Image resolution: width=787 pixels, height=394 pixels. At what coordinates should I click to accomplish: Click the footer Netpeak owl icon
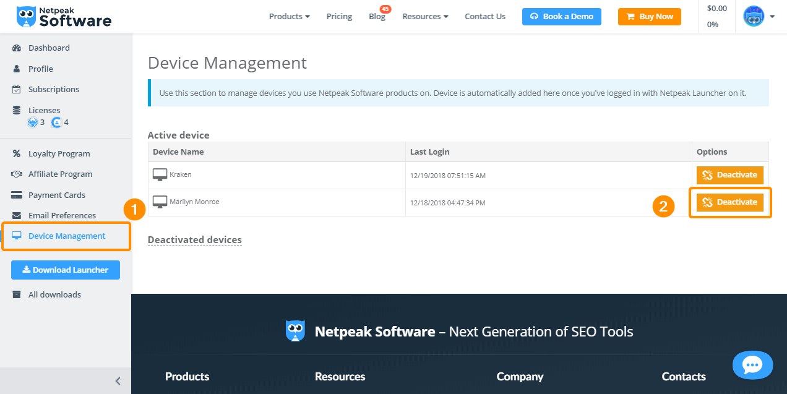[x=295, y=331]
